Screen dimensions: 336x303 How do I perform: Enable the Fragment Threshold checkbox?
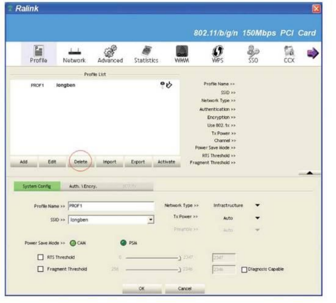40,269
